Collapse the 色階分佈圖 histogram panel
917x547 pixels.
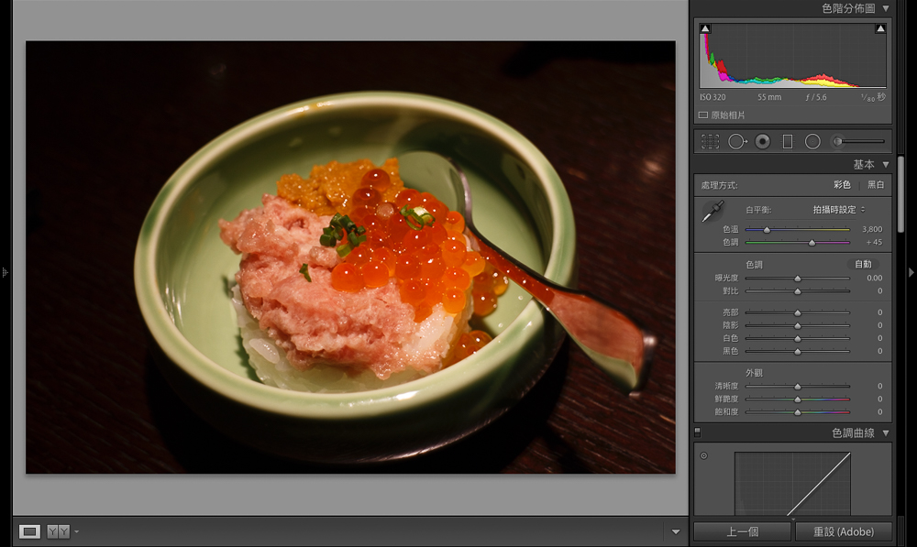coord(886,8)
